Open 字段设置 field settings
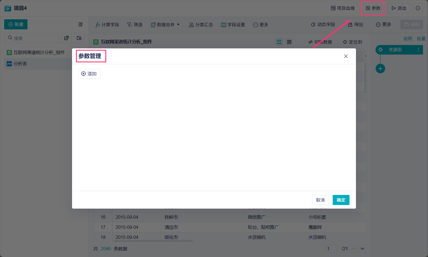428x257 pixels. 233,25
